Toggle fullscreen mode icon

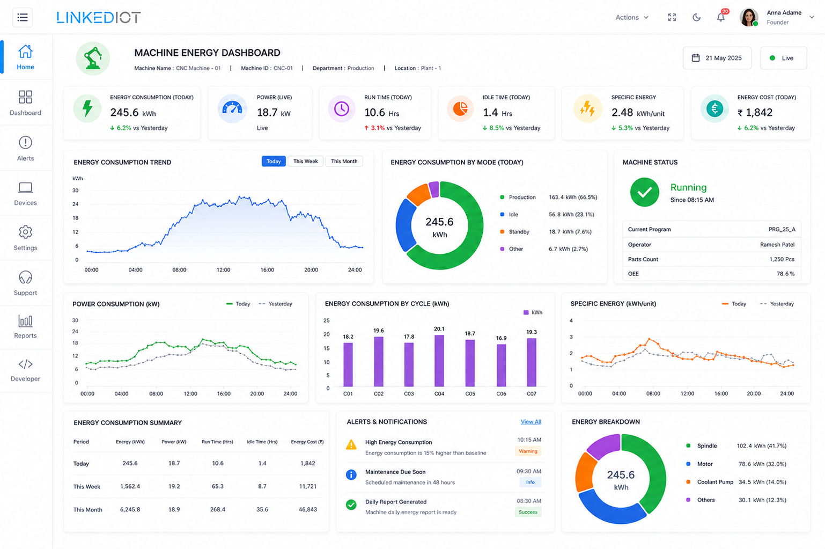point(672,17)
